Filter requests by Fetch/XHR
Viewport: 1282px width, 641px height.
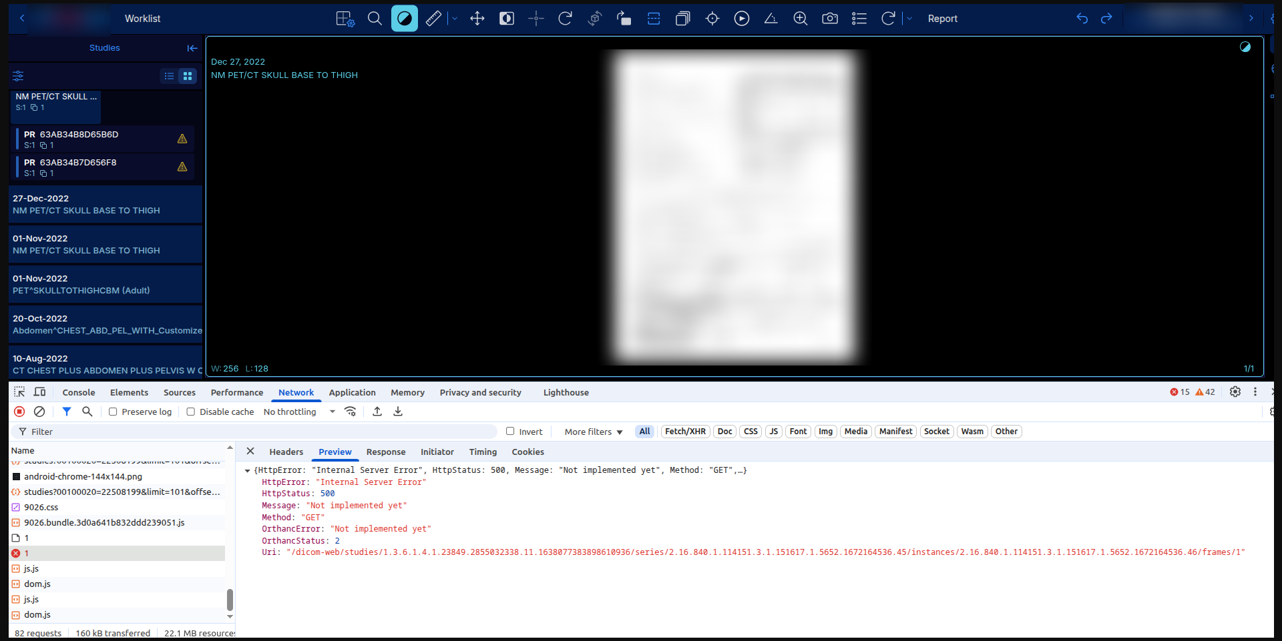click(x=685, y=432)
